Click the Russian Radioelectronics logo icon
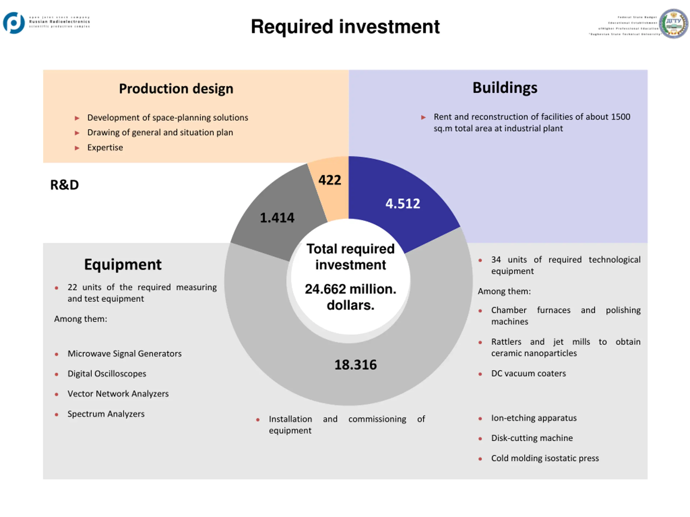This screenshot has width=690, height=517. (14, 23)
